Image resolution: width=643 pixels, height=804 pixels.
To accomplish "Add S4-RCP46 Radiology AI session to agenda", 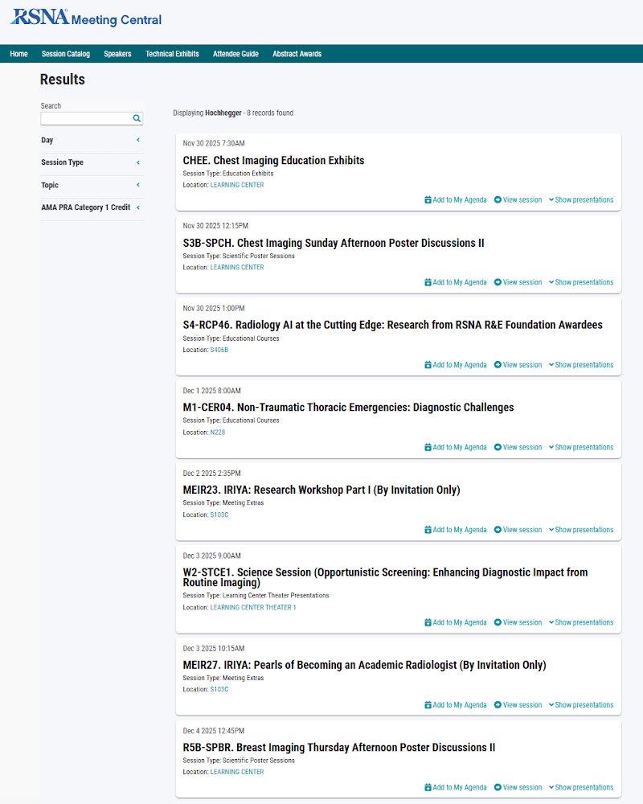I will click(x=456, y=365).
